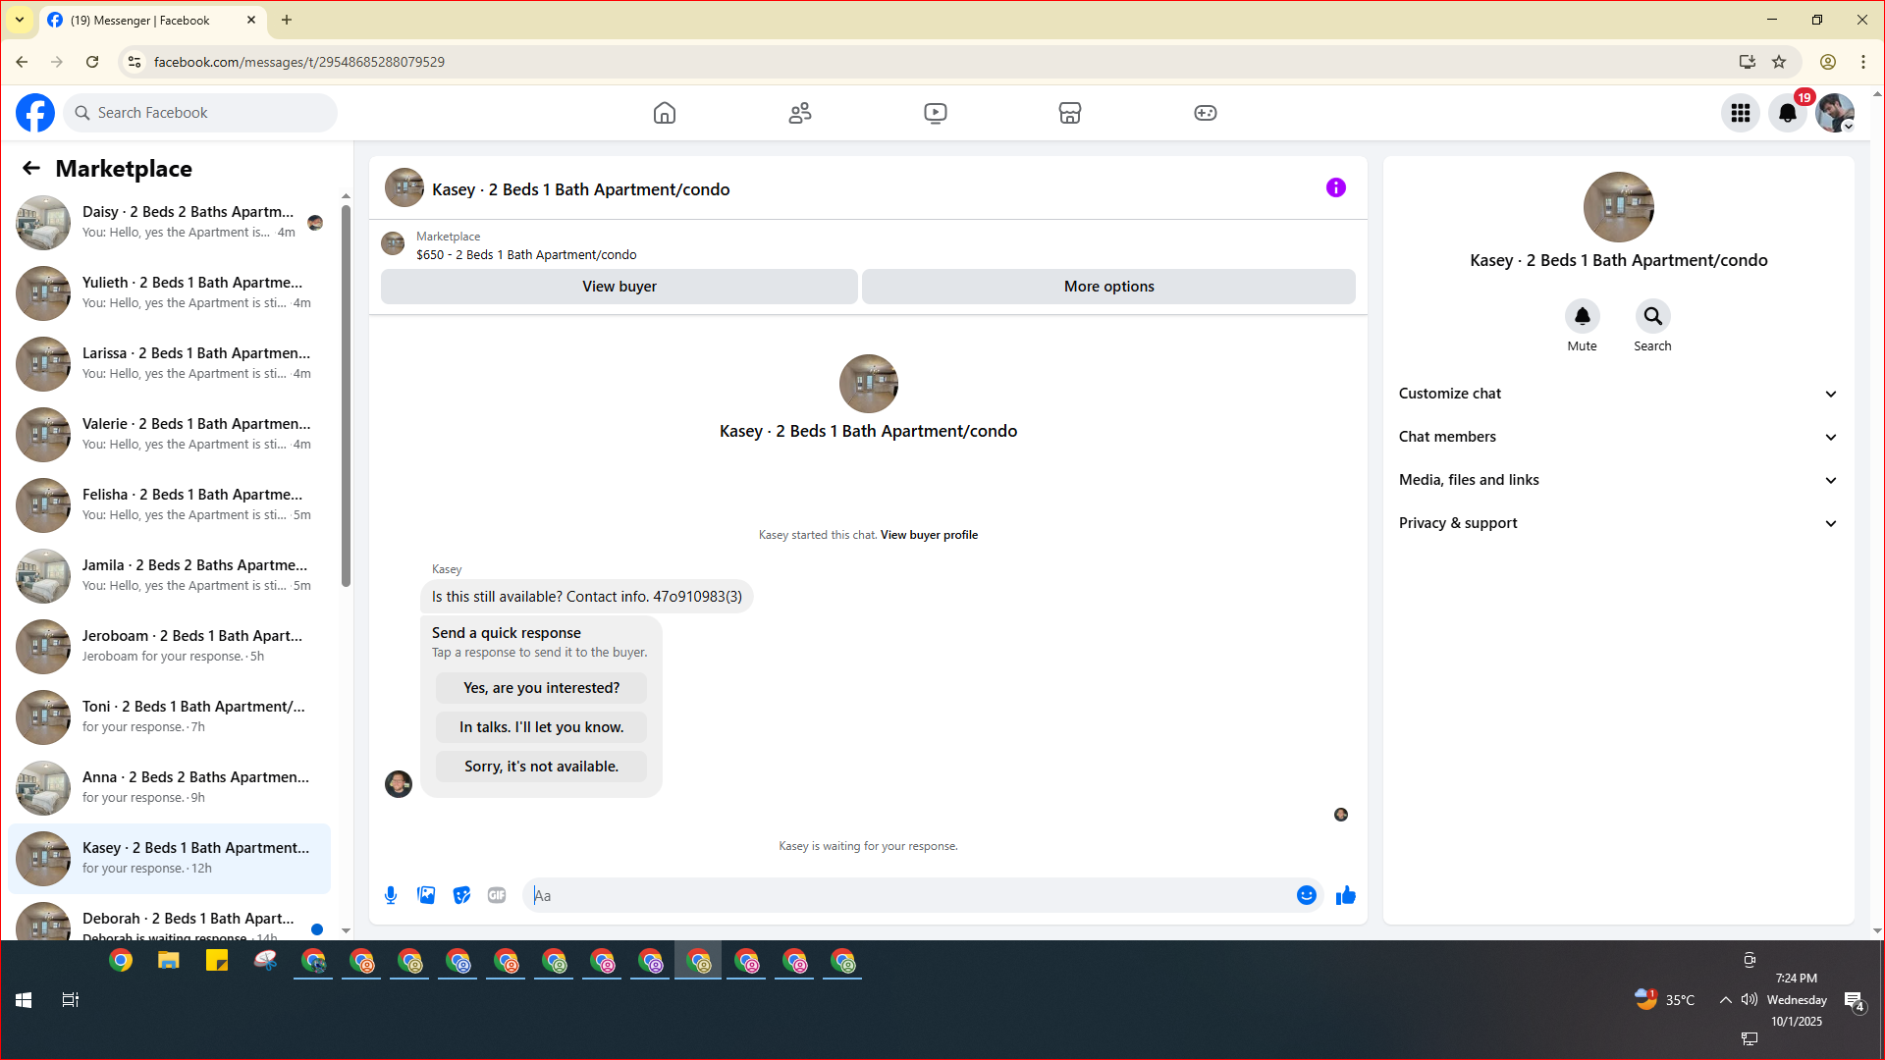The width and height of the screenshot is (1885, 1060).
Task: Click the address bar URL
Action: click(299, 62)
